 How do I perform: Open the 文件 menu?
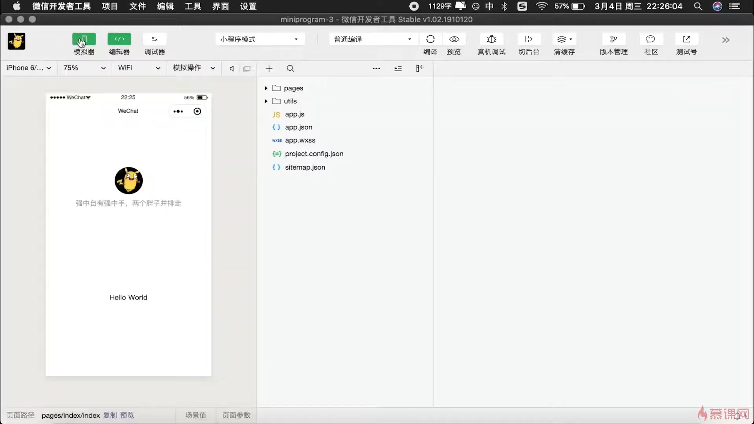click(137, 6)
